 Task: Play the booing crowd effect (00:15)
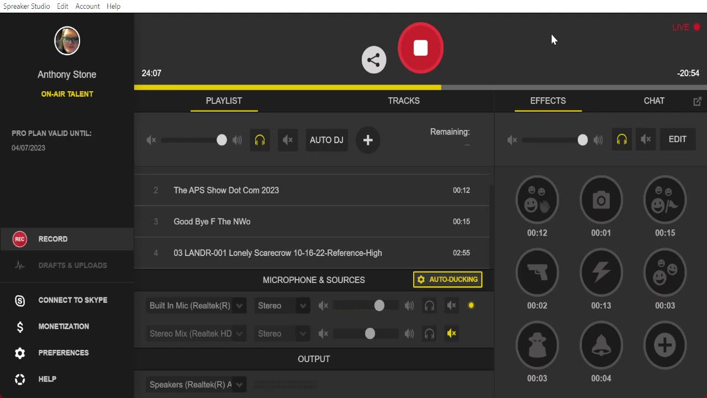[665, 199]
